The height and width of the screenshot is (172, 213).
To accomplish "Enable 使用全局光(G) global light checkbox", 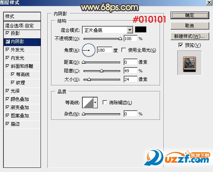I will 124,50.
